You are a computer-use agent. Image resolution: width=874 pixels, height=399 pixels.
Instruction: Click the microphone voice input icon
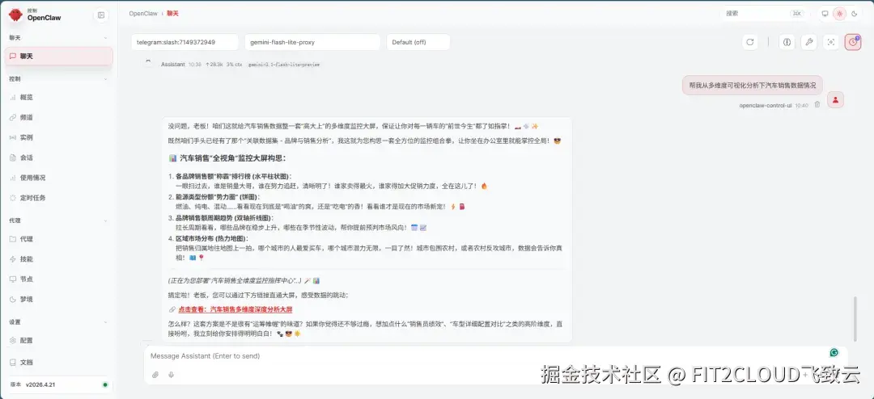coord(171,375)
